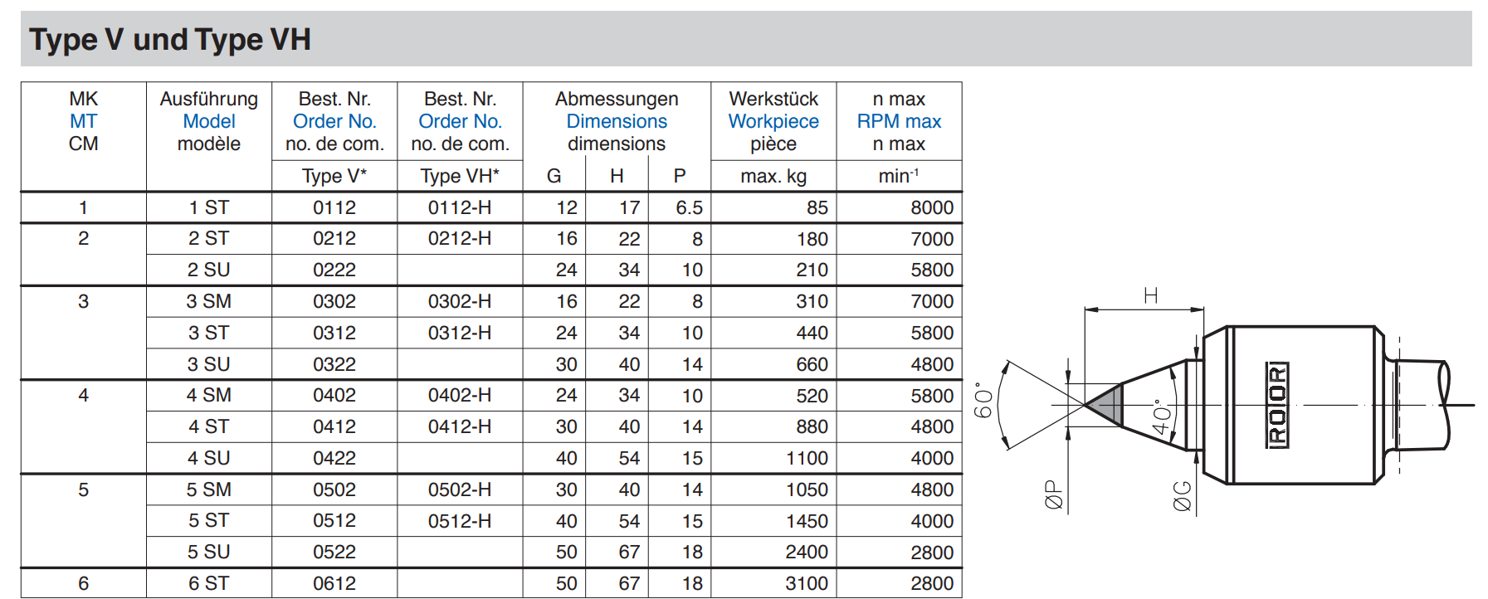The width and height of the screenshot is (1488, 599).
Task: Click order number 0522 cell
Action: coord(334,552)
